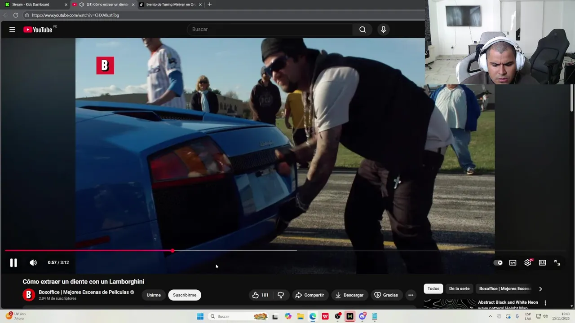Click the video title Cómo extraer un diente
The height and width of the screenshot is (323, 575).
coord(84,282)
